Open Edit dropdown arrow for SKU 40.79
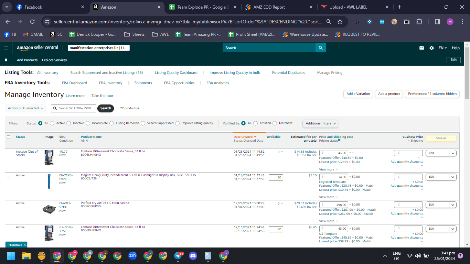Viewport: 470px width, 264px height. tap(453, 153)
